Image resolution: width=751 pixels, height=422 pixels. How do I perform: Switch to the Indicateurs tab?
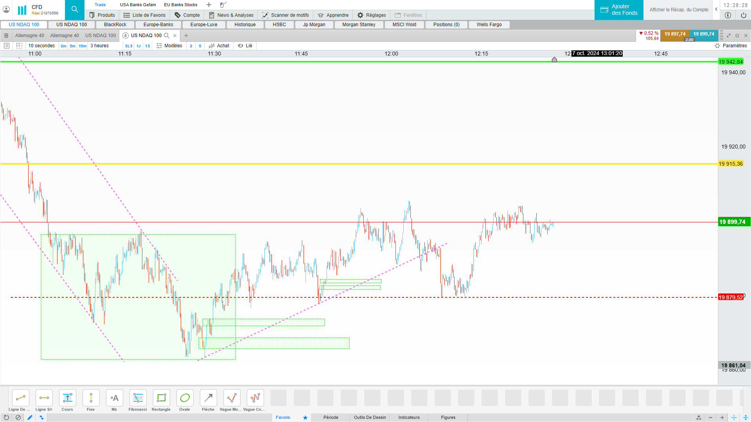click(409, 417)
